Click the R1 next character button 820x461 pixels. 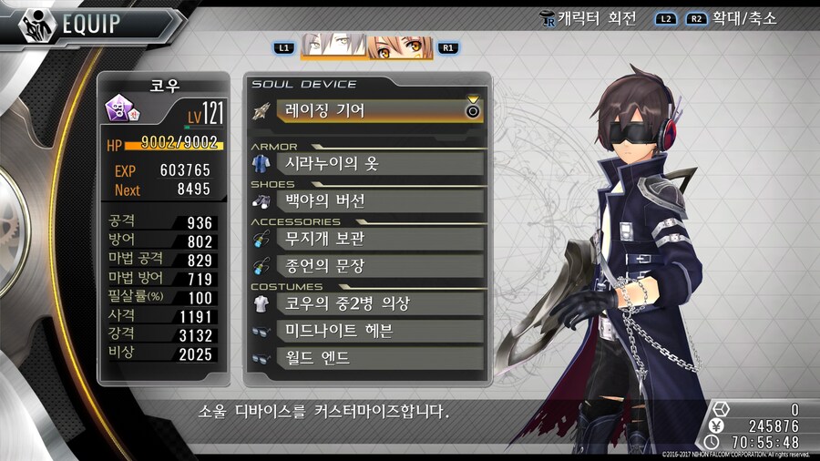pos(448,48)
